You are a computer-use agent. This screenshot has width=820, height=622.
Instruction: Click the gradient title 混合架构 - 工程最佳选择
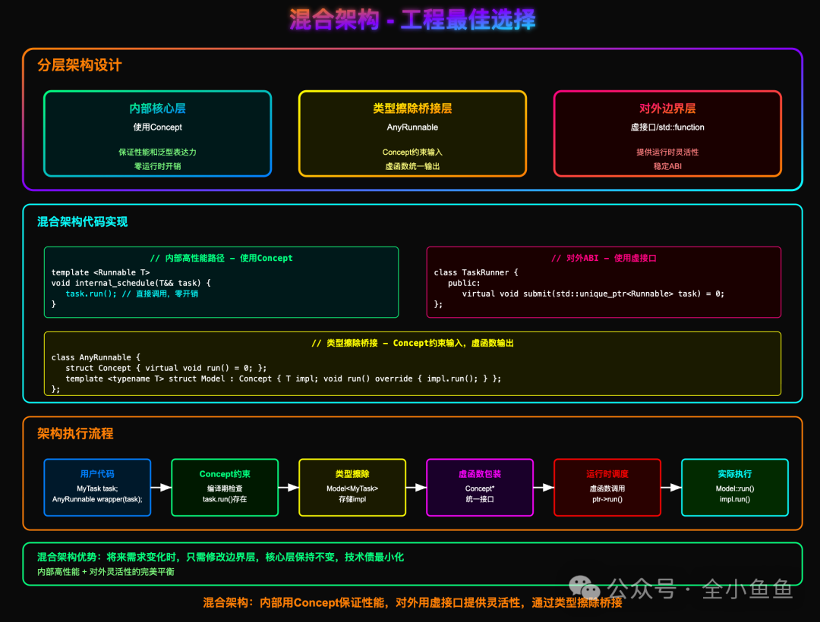click(410, 22)
